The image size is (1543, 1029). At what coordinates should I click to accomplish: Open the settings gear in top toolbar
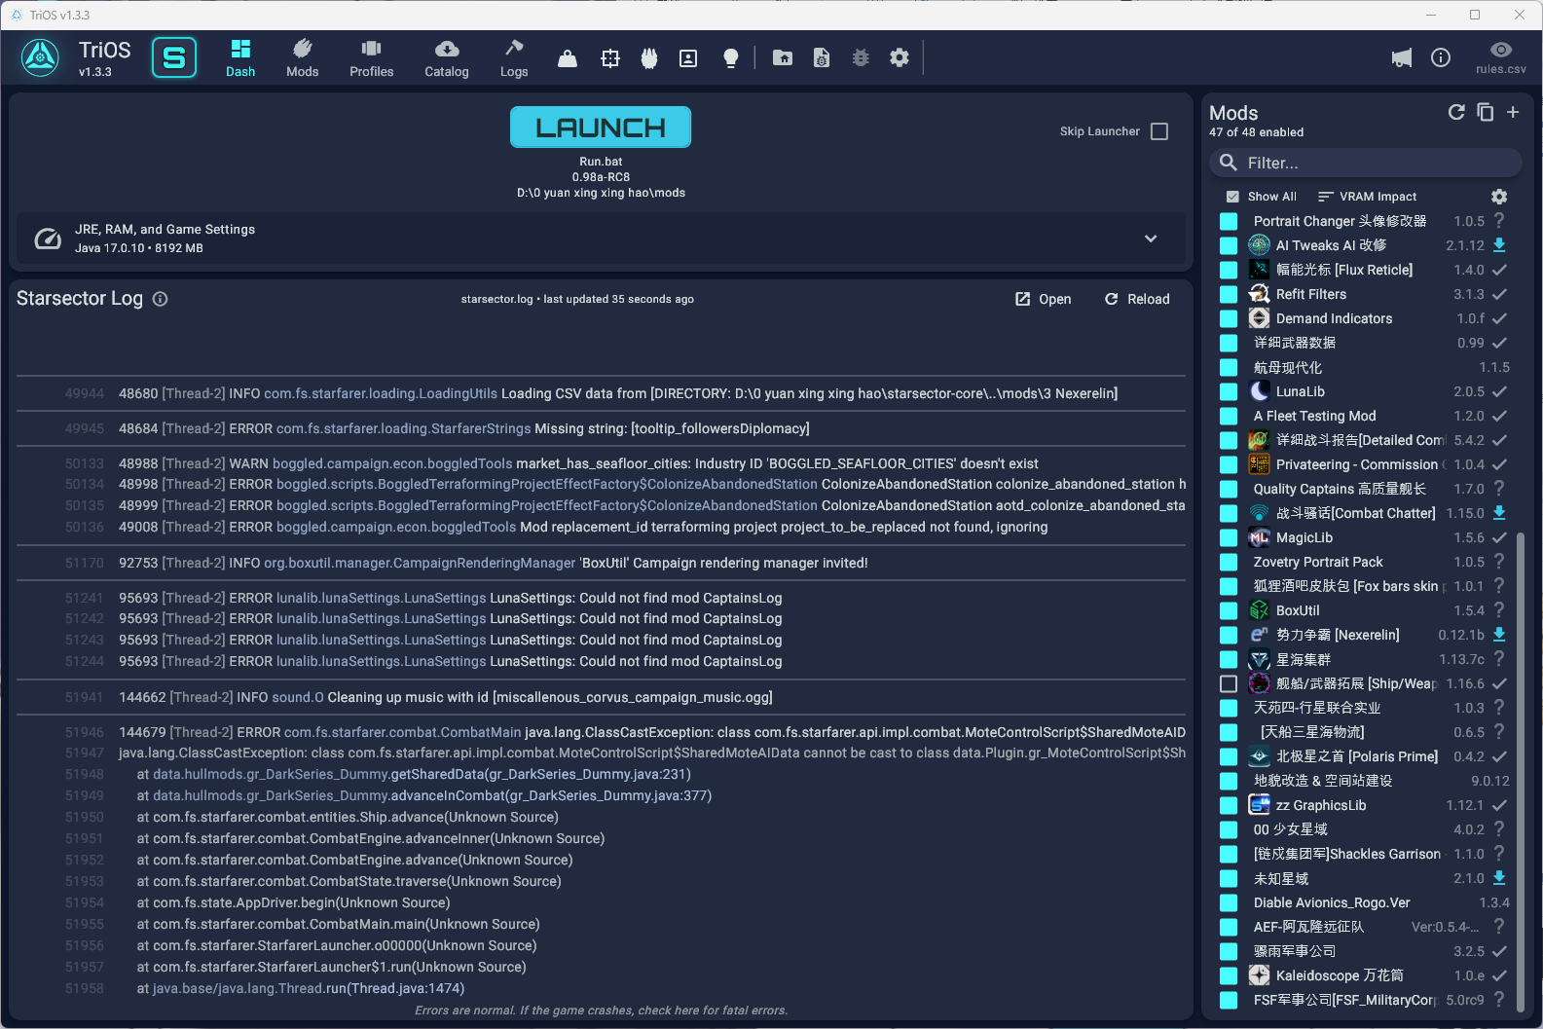coord(900,58)
